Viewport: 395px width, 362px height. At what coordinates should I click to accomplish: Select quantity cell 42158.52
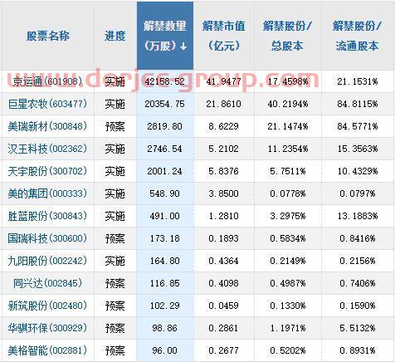pyautogui.click(x=164, y=81)
